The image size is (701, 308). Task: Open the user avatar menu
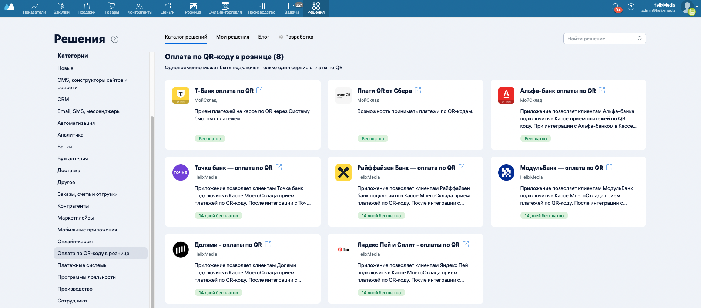pos(688,7)
